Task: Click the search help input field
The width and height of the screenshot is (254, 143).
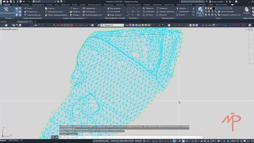Action: [193, 2]
